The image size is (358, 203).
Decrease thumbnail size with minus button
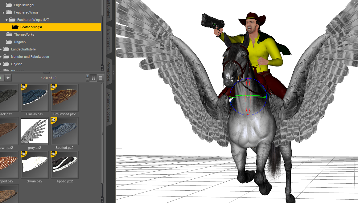tap(88, 80)
